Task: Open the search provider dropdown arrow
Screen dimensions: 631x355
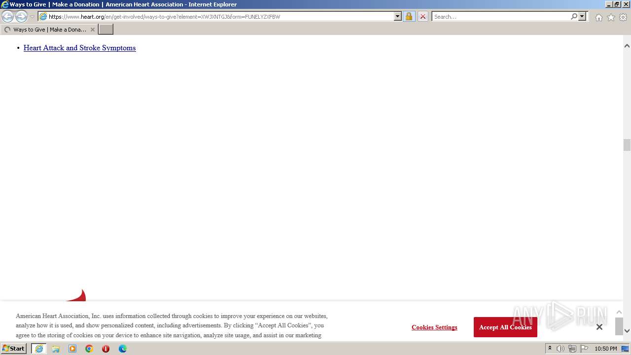Action: [x=582, y=16]
